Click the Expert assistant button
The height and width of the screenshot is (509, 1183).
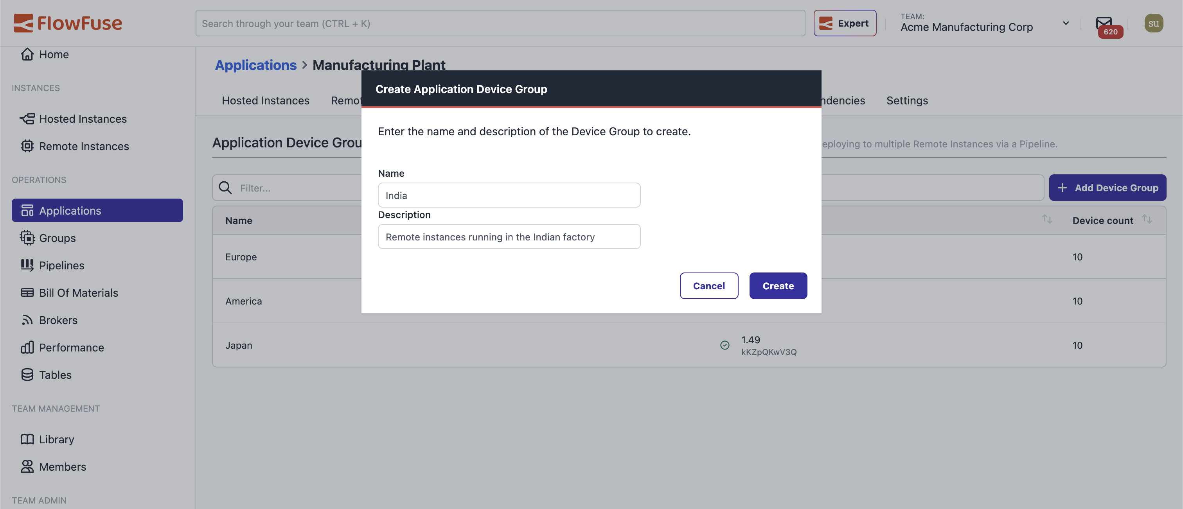845,23
